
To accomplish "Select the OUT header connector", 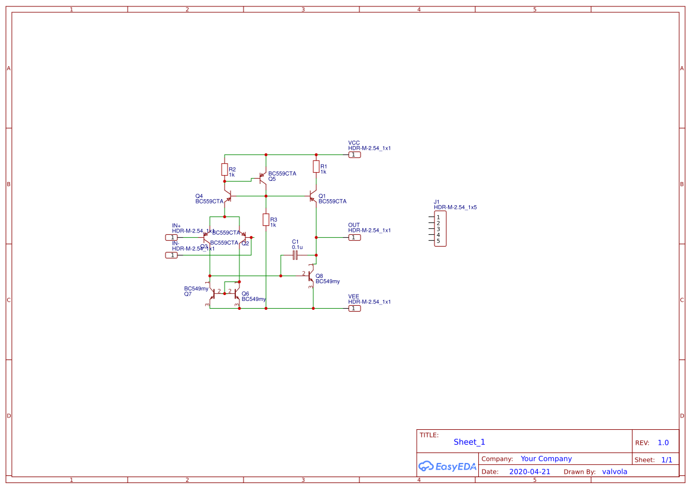I will coord(354,237).
